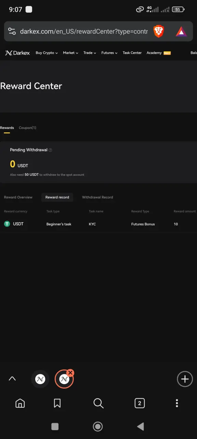The image size is (197, 439).
Task: Expand Trade dropdown menu
Action: (90, 53)
